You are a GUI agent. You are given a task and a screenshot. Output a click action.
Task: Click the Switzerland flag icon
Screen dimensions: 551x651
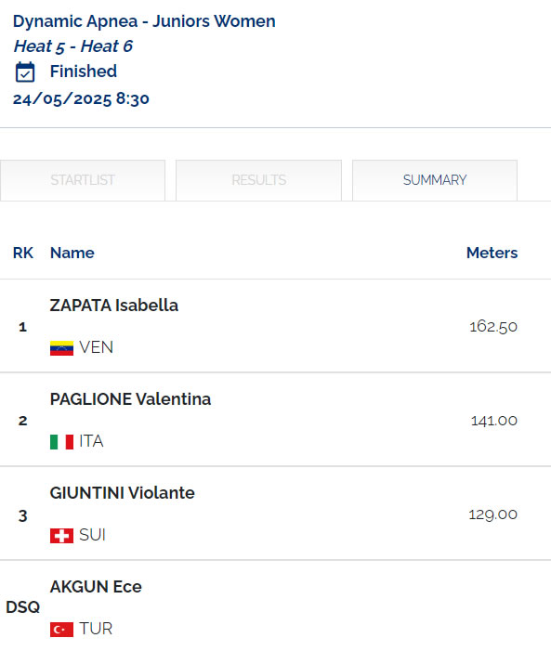click(x=61, y=536)
